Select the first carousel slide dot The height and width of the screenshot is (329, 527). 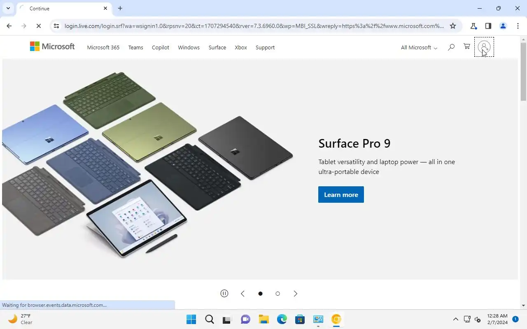tap(260, 294)
